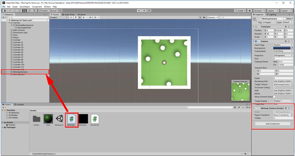The width and height of the screenshot is (295, 156).
Task: Open Camera component help icon
Action: coord(286,41)
